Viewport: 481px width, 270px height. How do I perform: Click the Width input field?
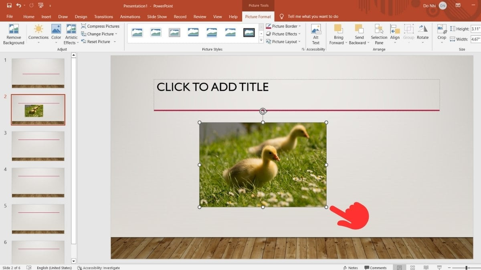click(x=475, y=39)
